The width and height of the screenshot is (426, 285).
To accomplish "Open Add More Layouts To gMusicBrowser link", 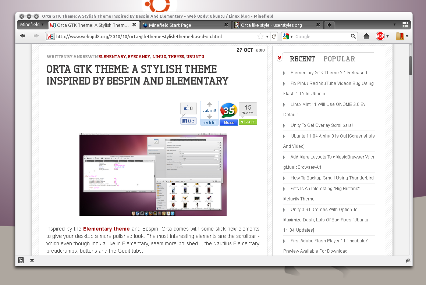I will [x=329, y=162].
